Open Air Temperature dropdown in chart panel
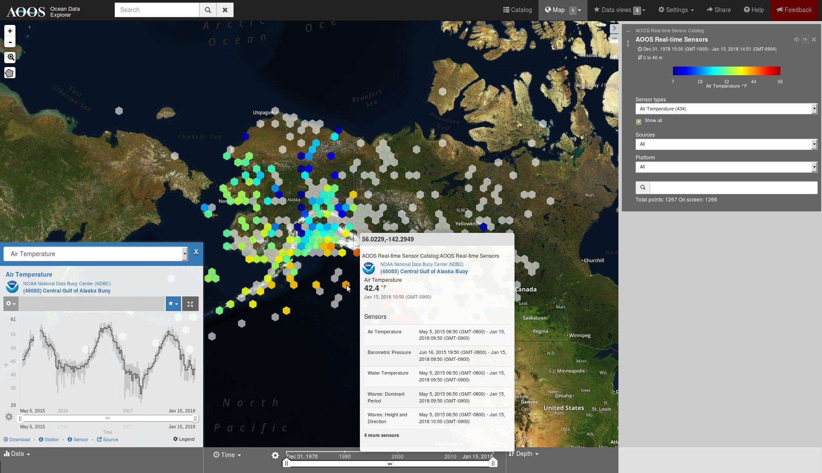Screen dimensions: 822x473 coord(96,254)
